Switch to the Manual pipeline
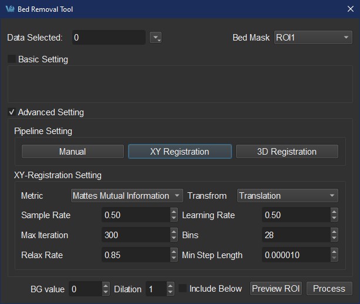Viewport: 360px width, 304px height. 73,152
